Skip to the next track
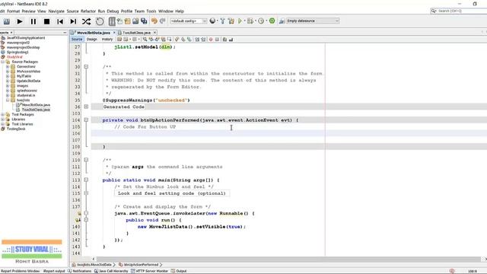 (x=73, y=21)
